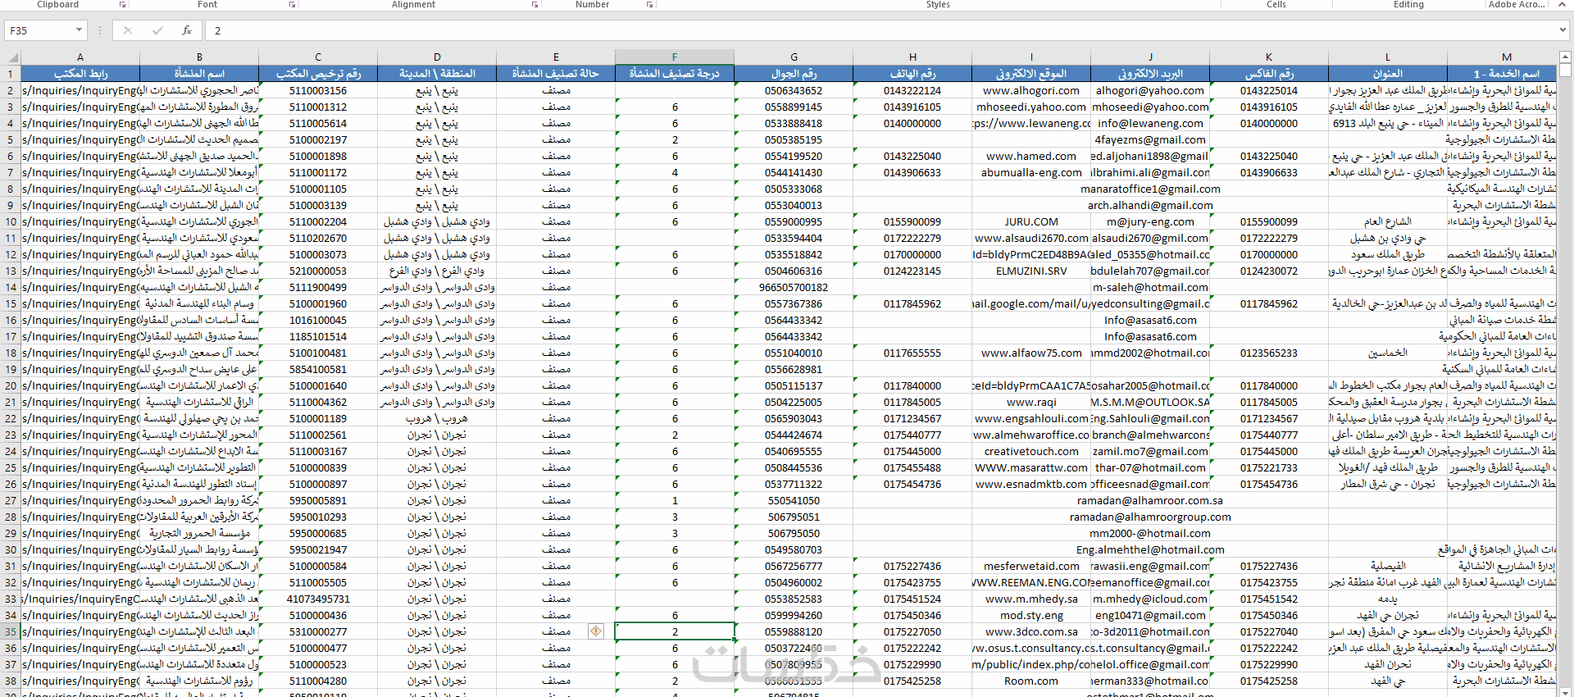The width and height of the screenshot is (1574, 697).
Task: Select column E header
Action: (556, 57)
